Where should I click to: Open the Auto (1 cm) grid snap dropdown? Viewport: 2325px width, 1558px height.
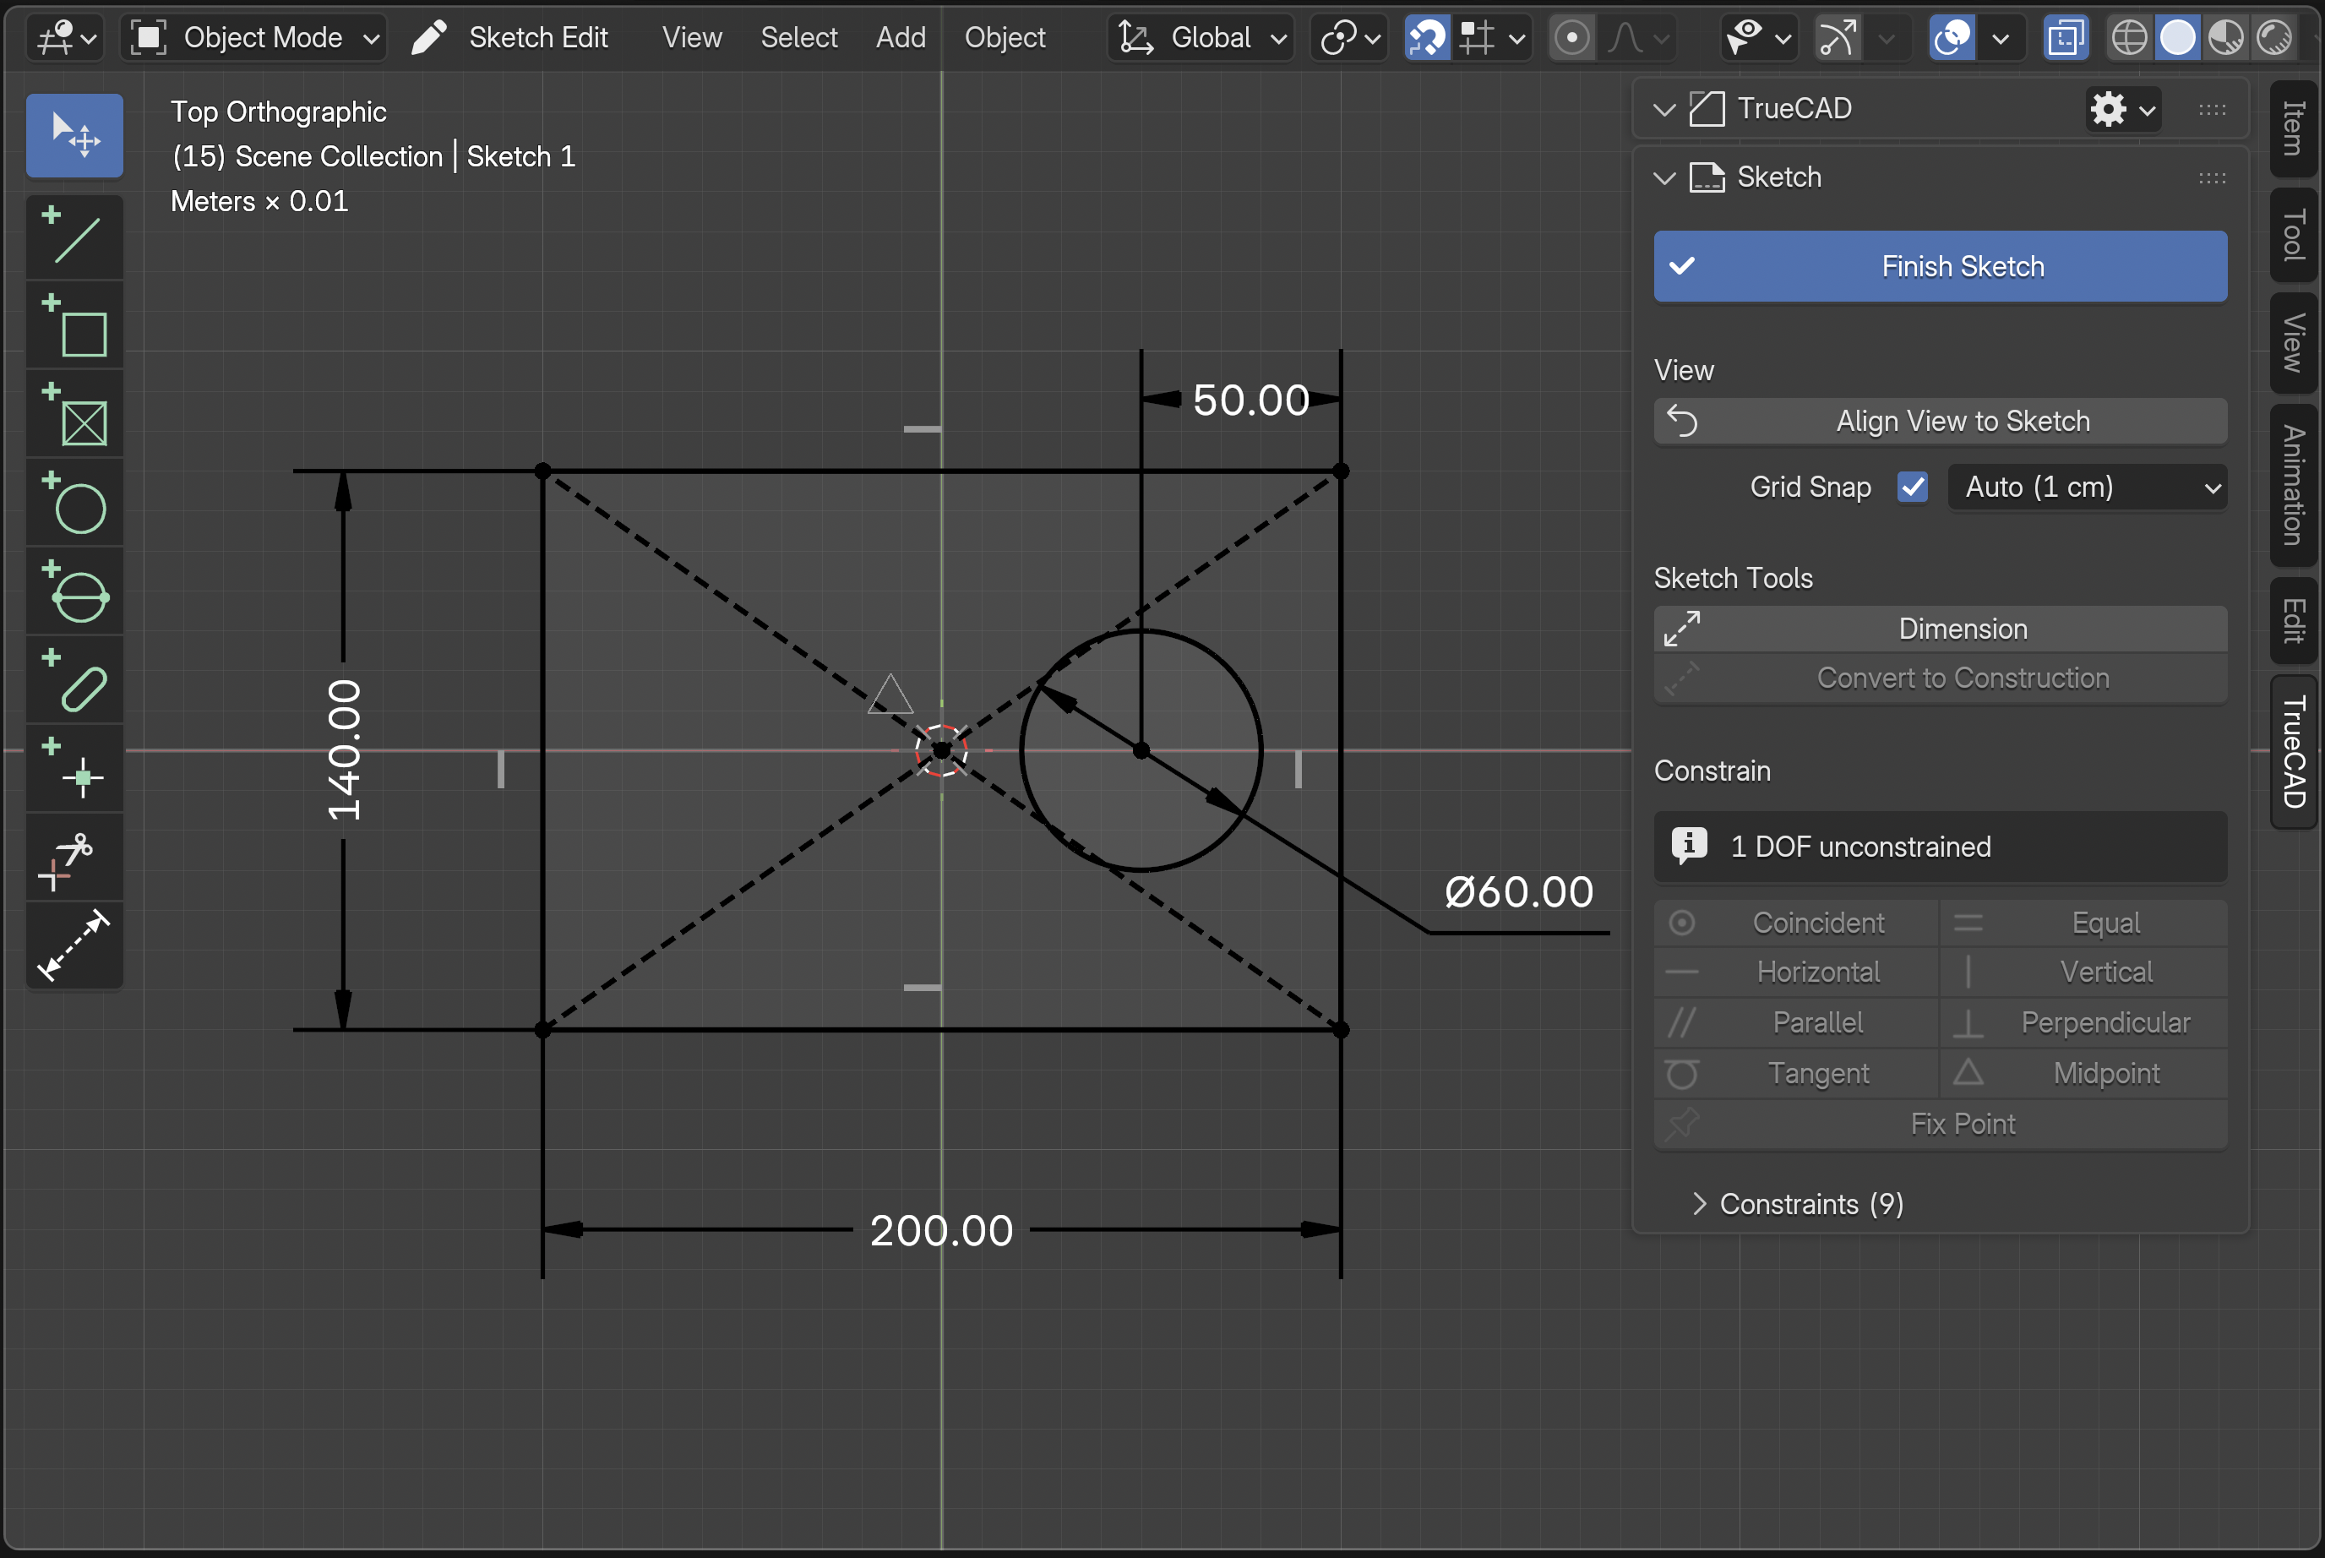coord(2087,487)
